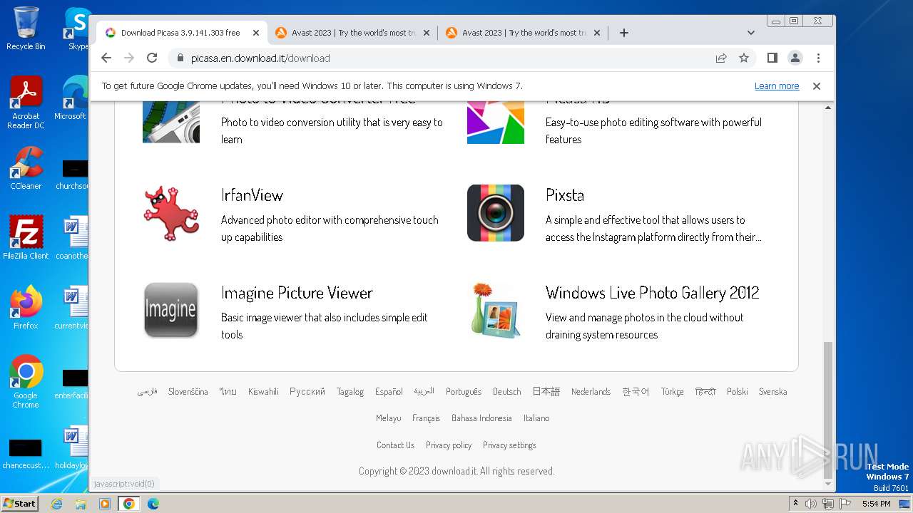The height and width of the screenshot is (513, 913).
Task: Expand Chrome tab search dropdown arrow
Action: [x=751, y=33]
